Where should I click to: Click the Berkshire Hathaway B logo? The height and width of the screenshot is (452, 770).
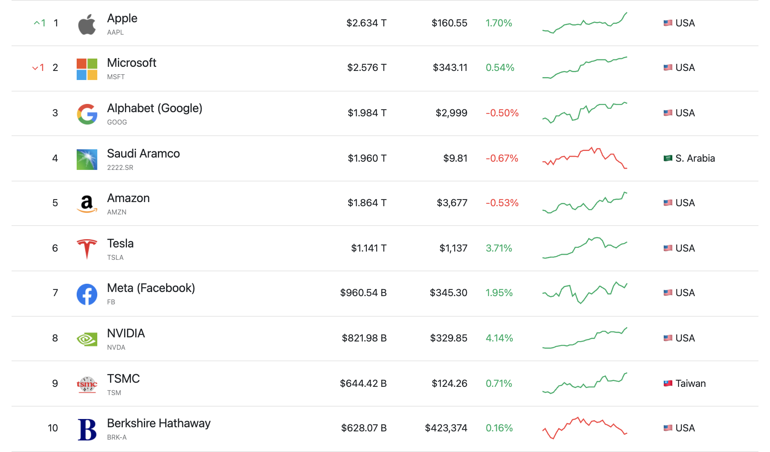pos(87,429)
